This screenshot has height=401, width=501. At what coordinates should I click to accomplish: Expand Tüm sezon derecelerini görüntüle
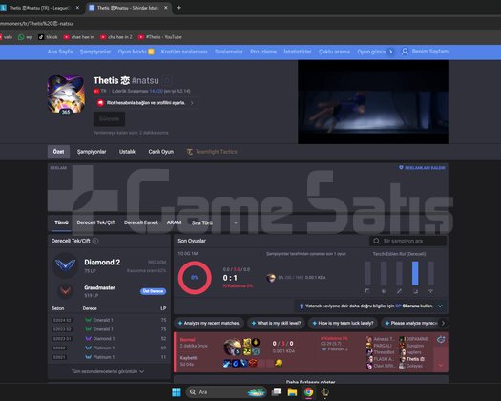[x=108, y=371]
